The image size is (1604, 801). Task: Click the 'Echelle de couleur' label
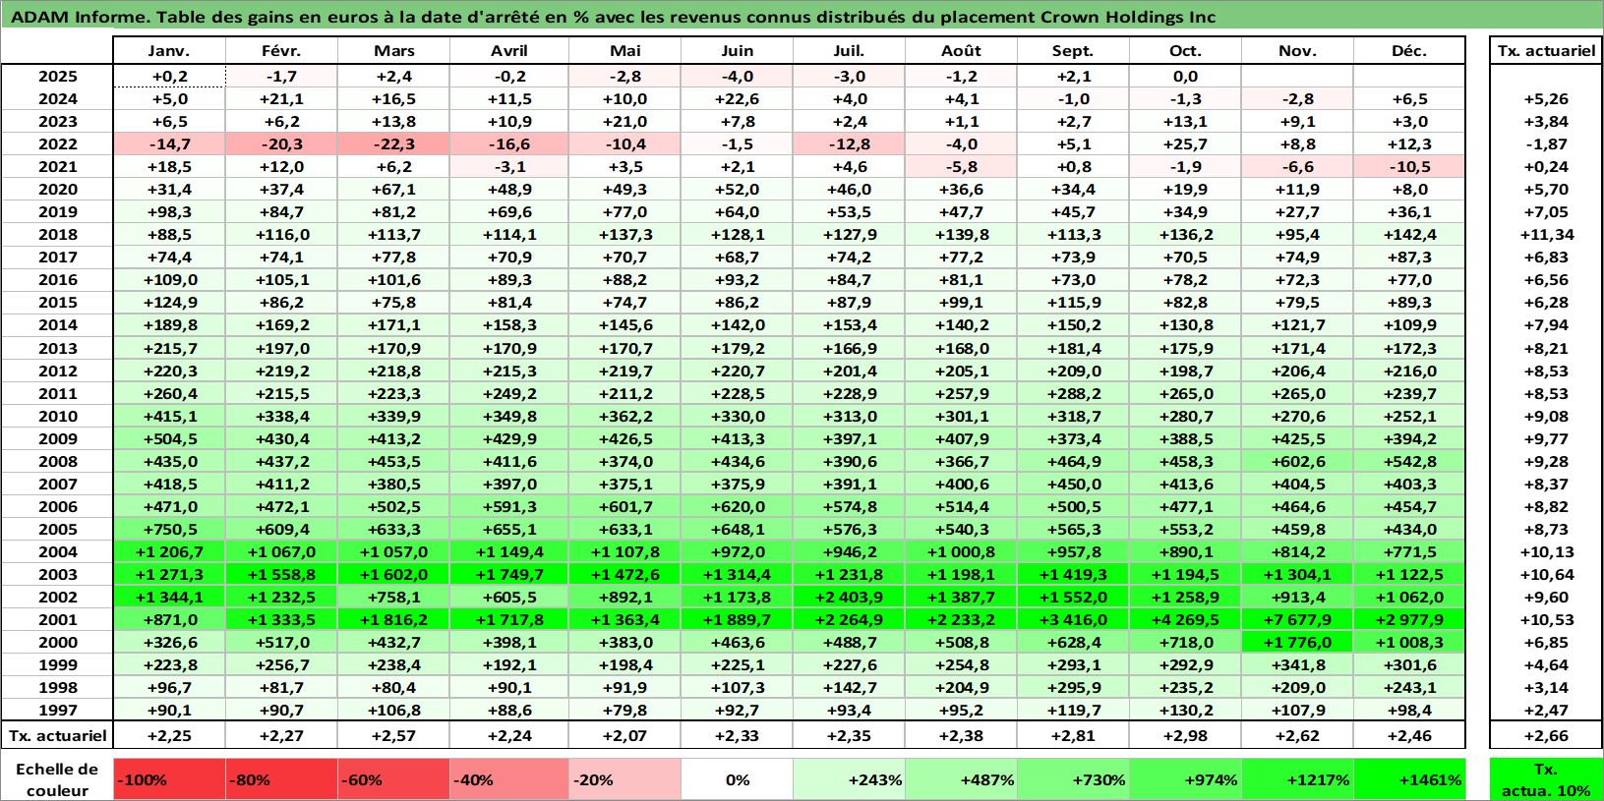57,779
